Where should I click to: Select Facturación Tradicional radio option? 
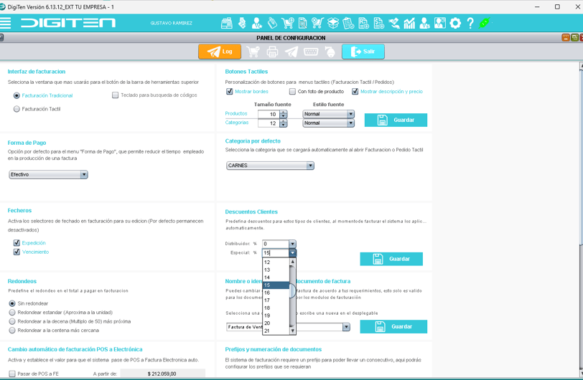click(17, 95)
